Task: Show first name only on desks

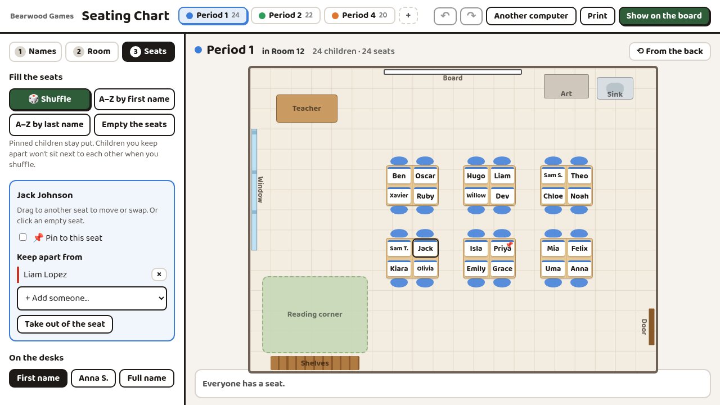Action: coord(38,378)
